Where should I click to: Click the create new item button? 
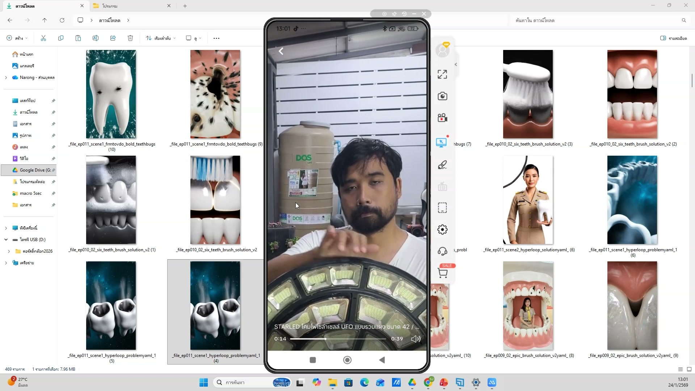tap(17, 38)
